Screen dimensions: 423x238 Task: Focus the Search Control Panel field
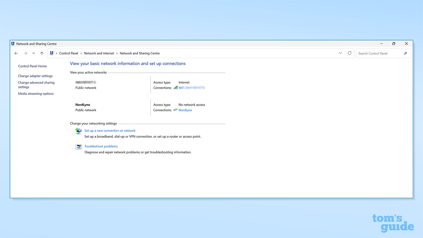pyautogui.click(x=379, y=53)
